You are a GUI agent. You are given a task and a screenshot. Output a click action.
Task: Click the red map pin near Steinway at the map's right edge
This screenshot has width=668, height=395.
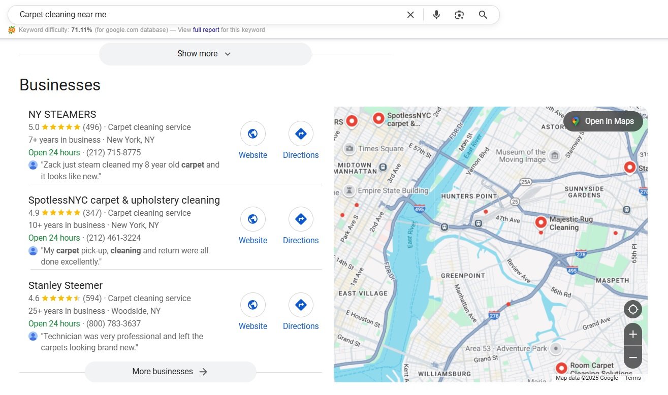pos(630,168)
